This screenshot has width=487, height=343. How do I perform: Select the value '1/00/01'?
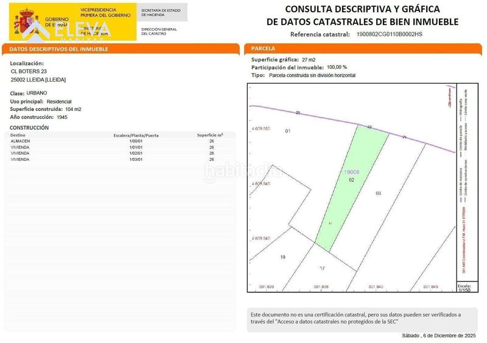[x=136, y=141]
